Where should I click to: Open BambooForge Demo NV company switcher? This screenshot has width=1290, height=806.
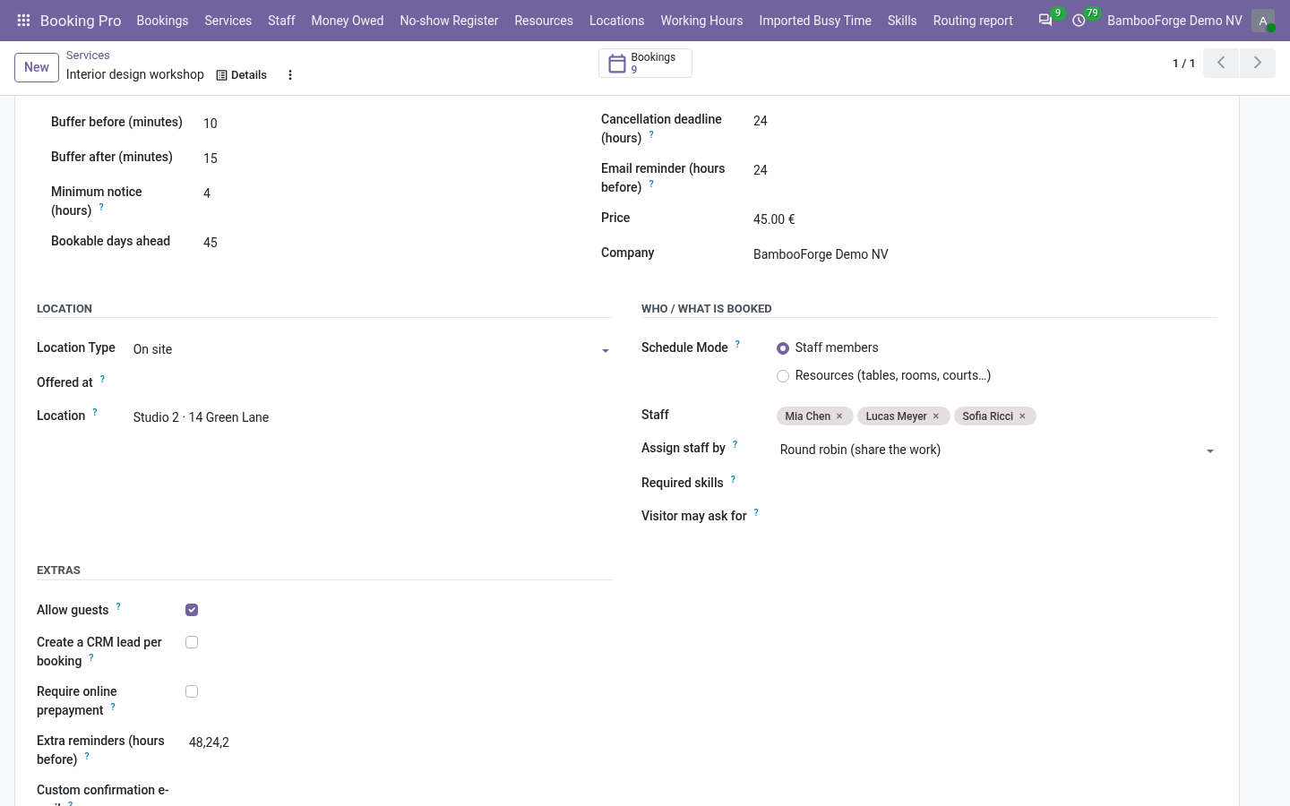pyautogui.click(x=1174, y=21)
